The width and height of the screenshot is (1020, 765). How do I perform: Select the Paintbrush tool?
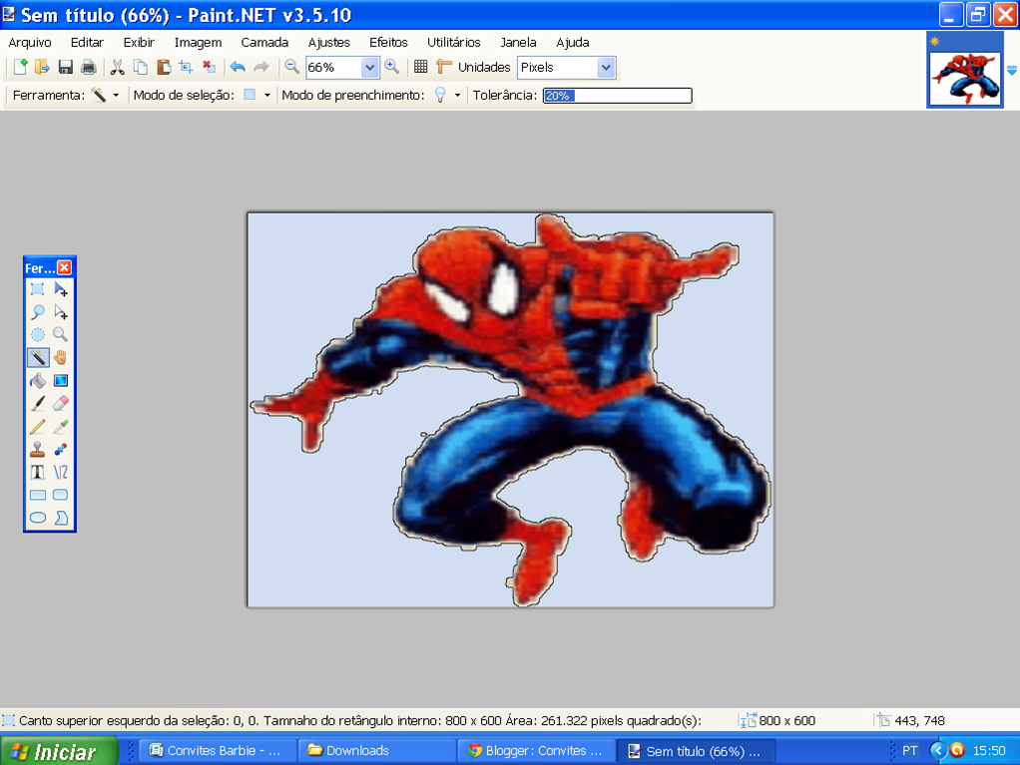(38, 404)
